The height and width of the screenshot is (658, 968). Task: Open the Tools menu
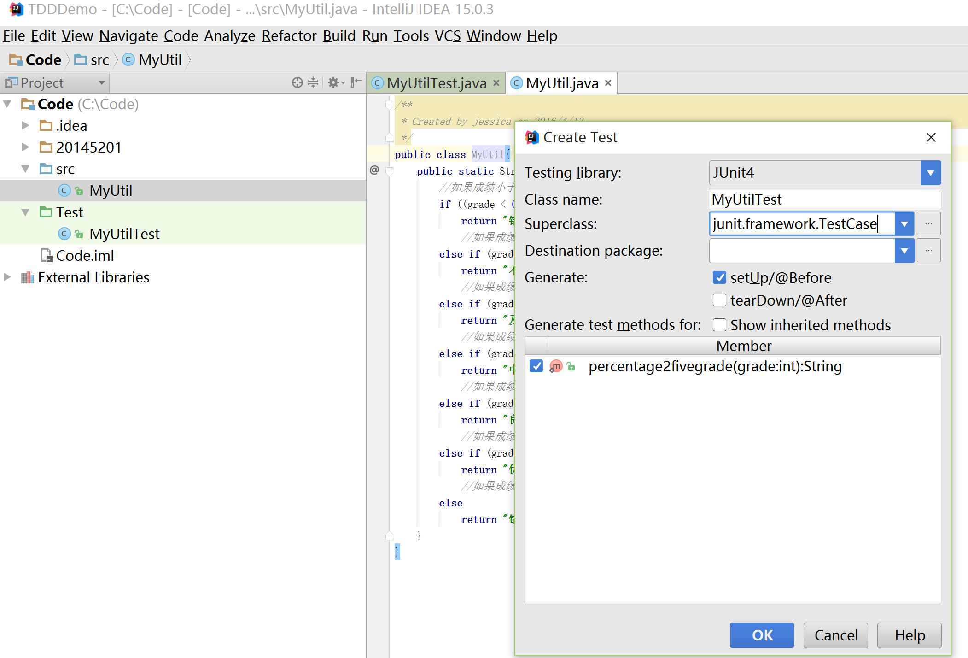(411, 36)
